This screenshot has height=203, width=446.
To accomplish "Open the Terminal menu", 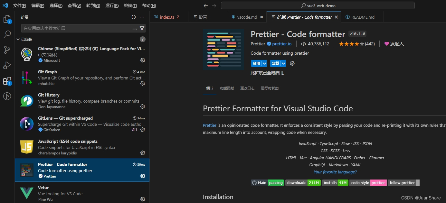I will (130, 6).
